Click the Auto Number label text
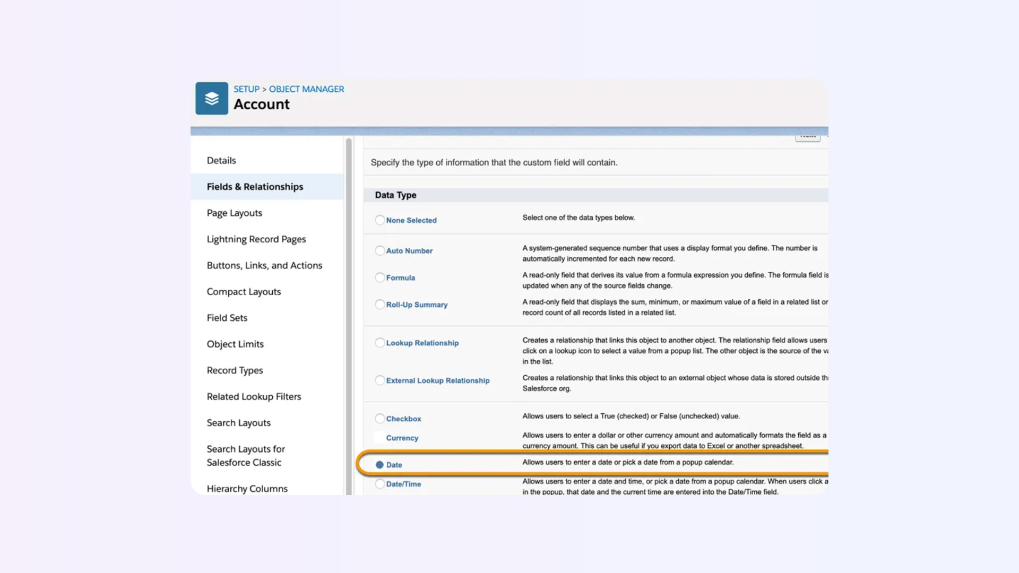Image resolution: width=1019 pixels, height=573 pixels. (x=409, y=251)
